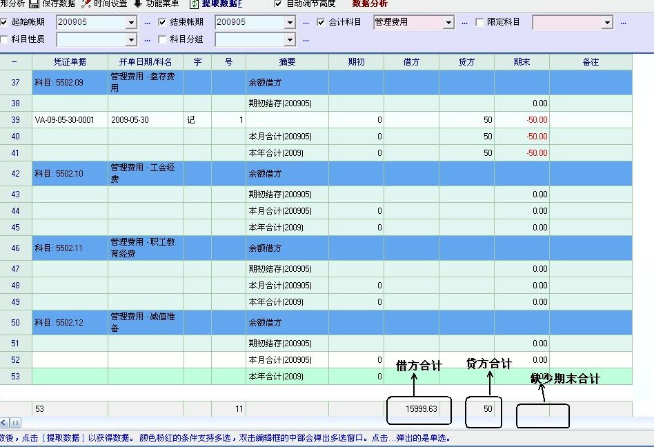Sort by the 凭证单据 column header
This screenshot has height=447, width=654.
[x=70, y=62]
